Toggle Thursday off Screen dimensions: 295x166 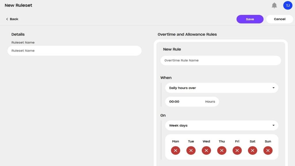(222, 150)
